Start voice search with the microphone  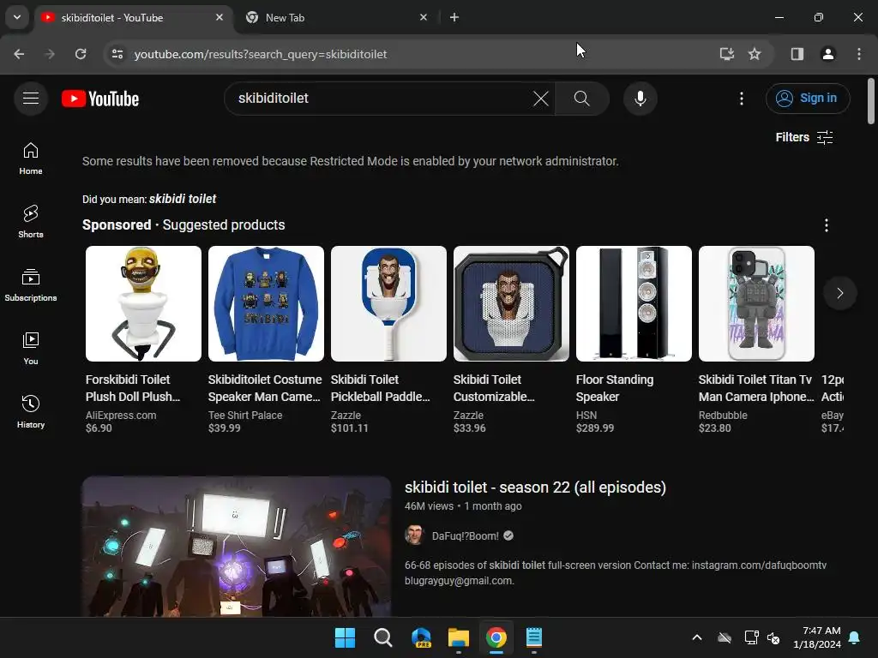point(640,99)
